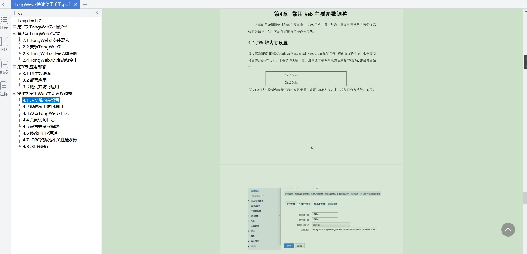This screenshot has width=527, height=254.
Task: Collapse sidebar using top-left arrow icon
Action: 4,4
